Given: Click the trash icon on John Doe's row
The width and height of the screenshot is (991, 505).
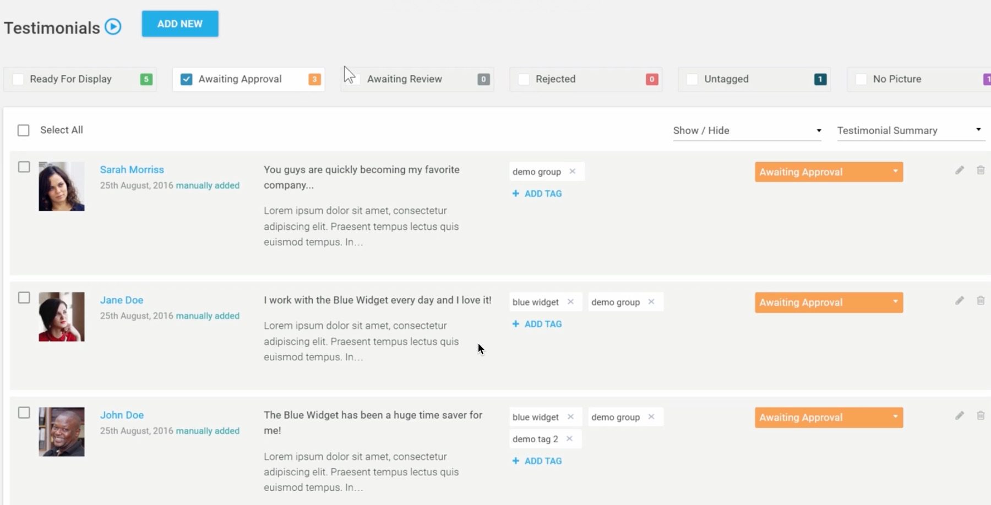Looking at the screenshot, I should pos(981,416).
